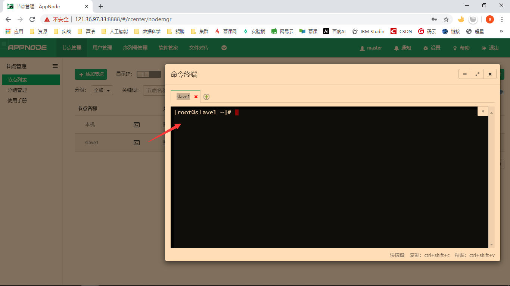This screenshot has height=286, width=510.
Task: Click the browser address bar URL
Action: [x=123, y=19]
